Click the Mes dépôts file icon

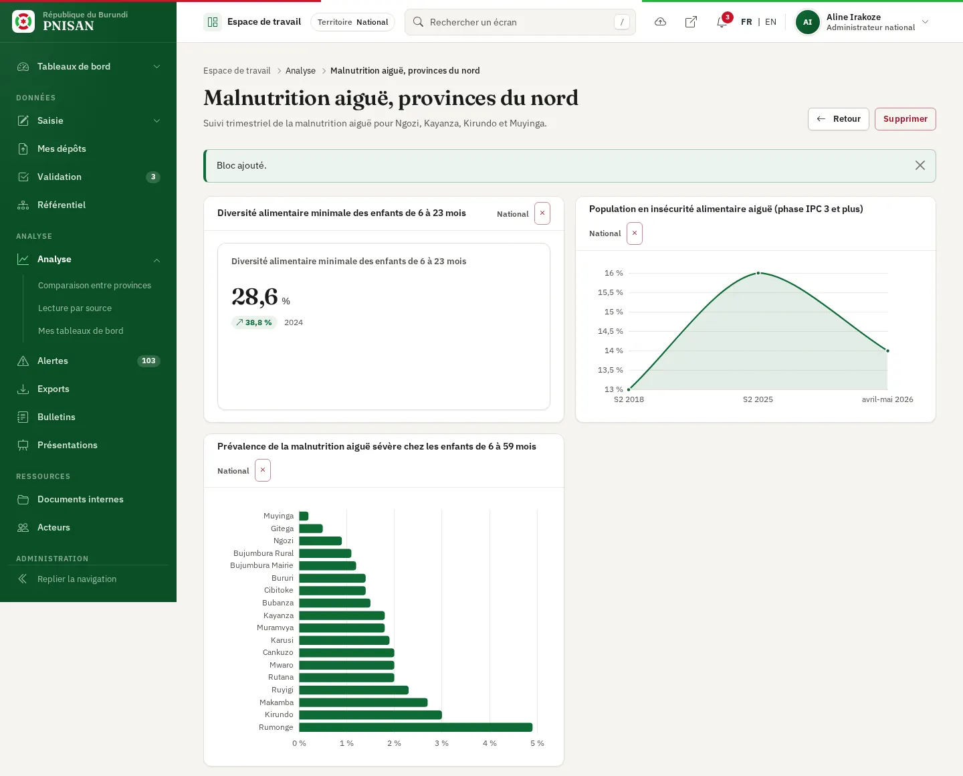tap(23, 149)
